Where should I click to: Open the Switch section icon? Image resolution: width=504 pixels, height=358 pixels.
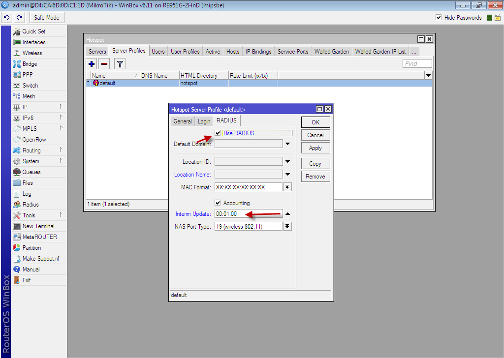tap(17, 86)
